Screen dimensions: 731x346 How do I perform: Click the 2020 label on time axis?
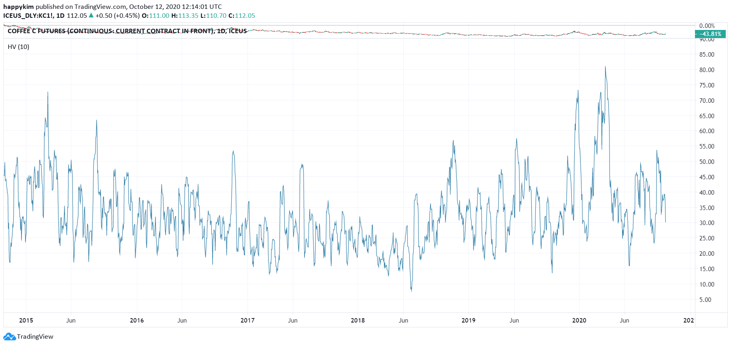click(579, 321)
